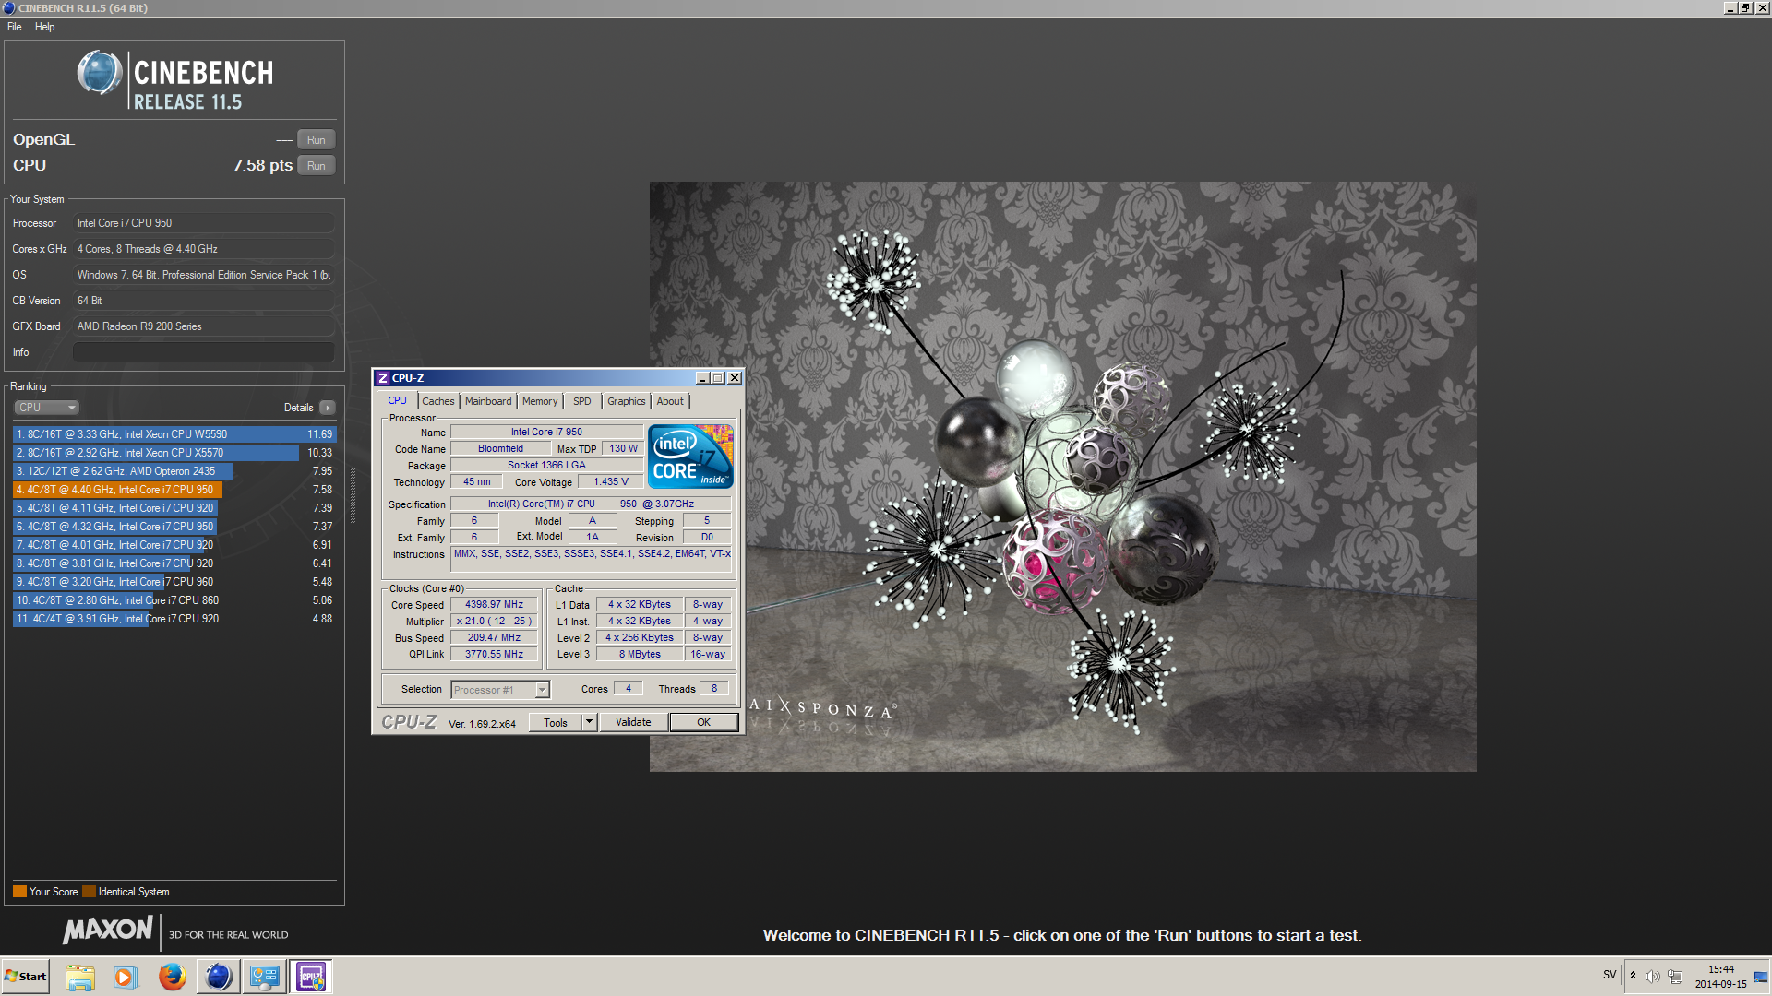The height and width of the screenshot is (996, 1772).
Task: Open the Windows Start menu
Action: [26, 977]
